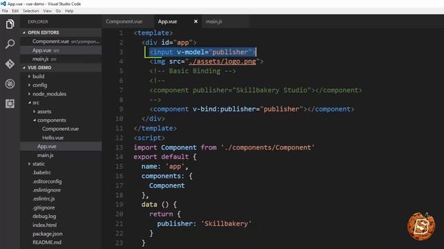Open main.js in Open Editors list
This screenshot has width=444, height=249.
point(61,59)
